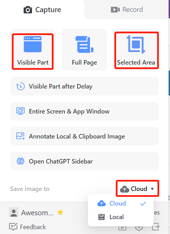Screen dimensions: 170x234
Task: Click the sign-out arrow icon
Action: [x=156, y=227]
